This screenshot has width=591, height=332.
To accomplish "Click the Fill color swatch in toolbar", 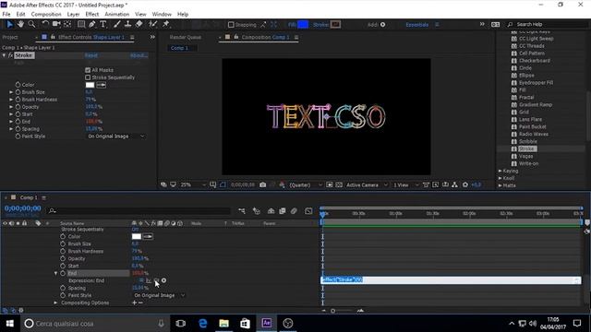I will click(x=303, y=25).
